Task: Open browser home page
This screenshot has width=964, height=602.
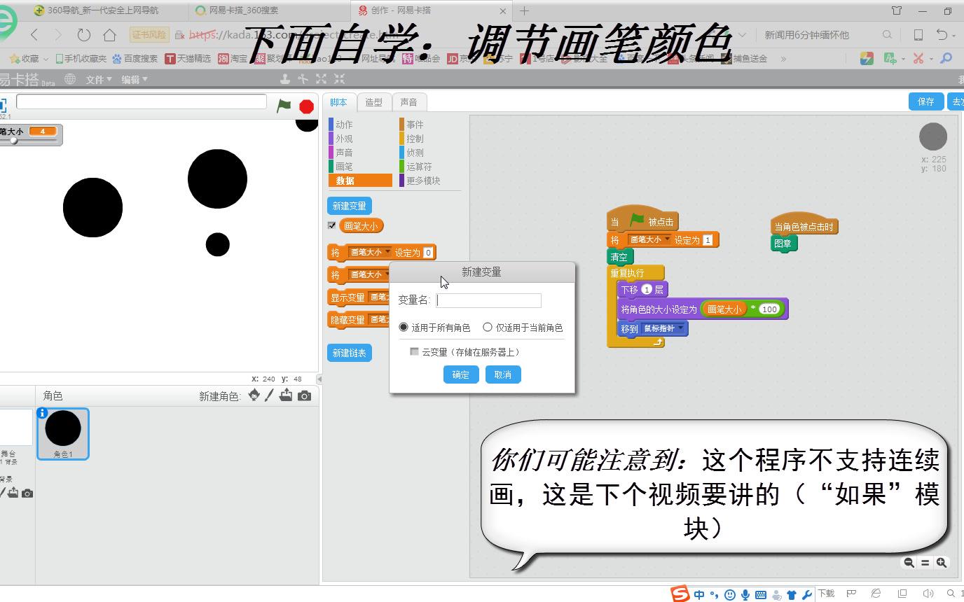Action: pyautogui.click(x=109, y=34)
